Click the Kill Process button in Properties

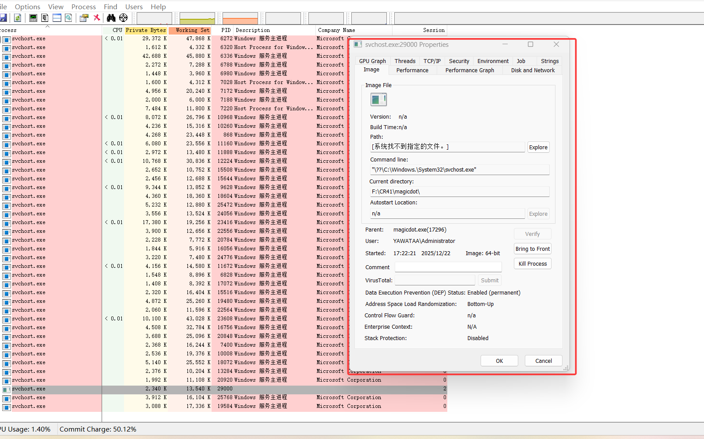tap(532, 263)
